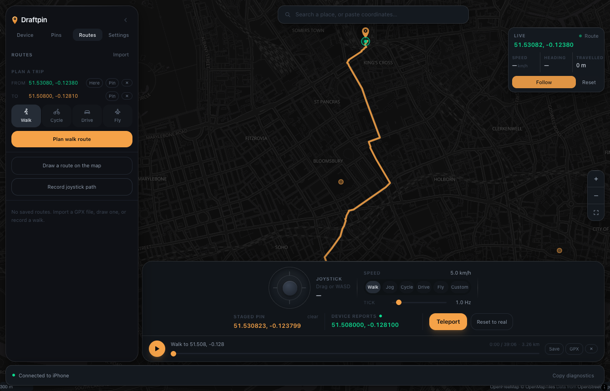Select the Drive trip mode icon
Screen dimensions: 610x391
pos(87,115)
